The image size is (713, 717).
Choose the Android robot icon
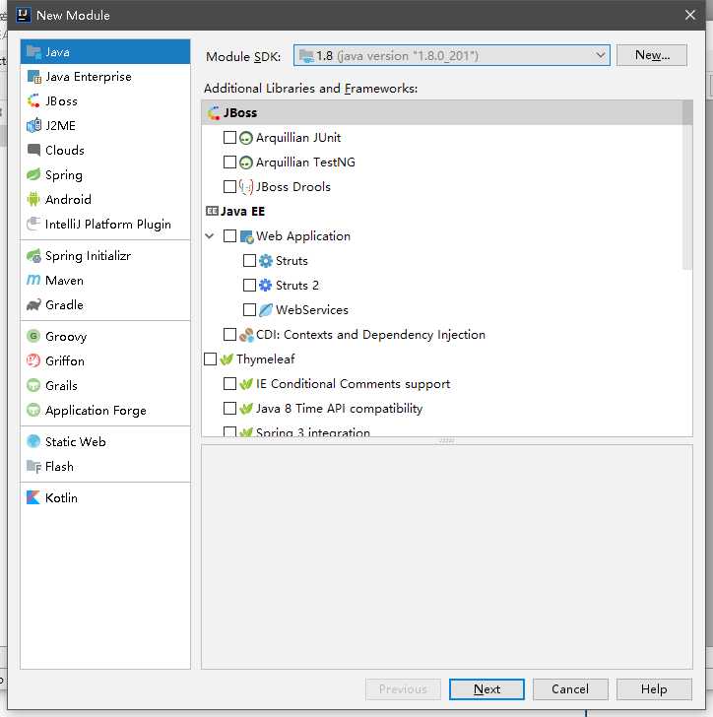[x=33, y=199]
